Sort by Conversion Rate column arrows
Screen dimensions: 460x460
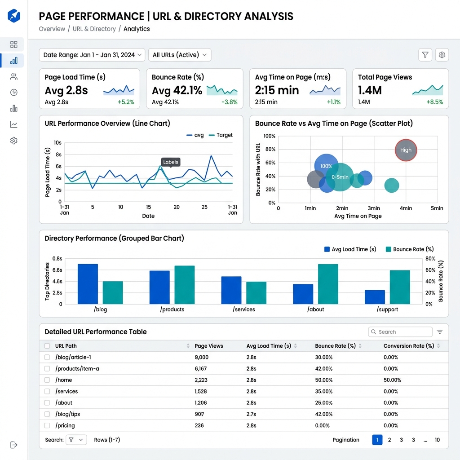point(438,346)
